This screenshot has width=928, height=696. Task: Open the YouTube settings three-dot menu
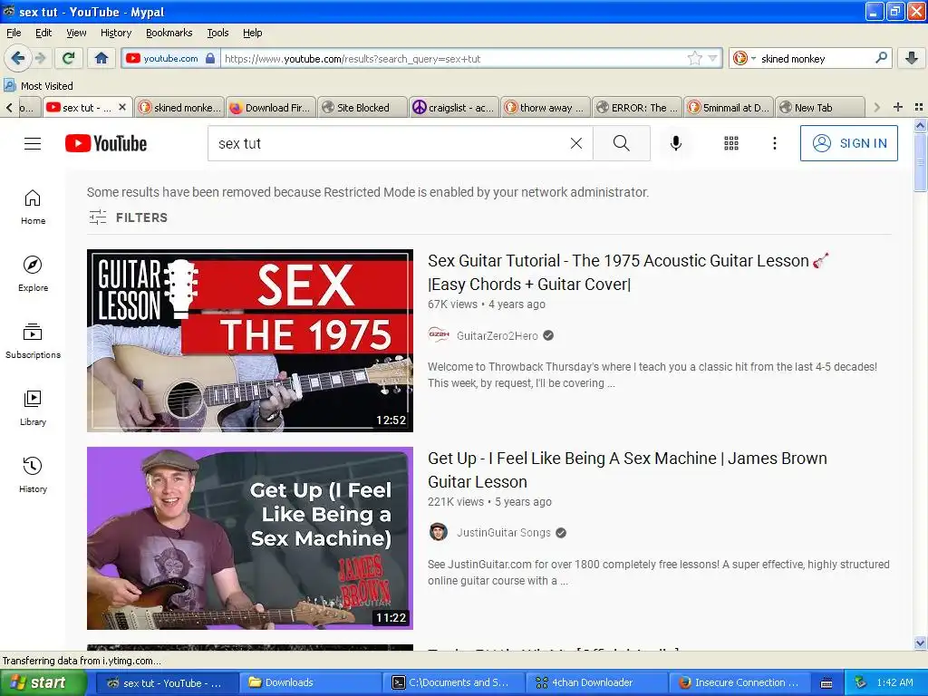[774, 143]
